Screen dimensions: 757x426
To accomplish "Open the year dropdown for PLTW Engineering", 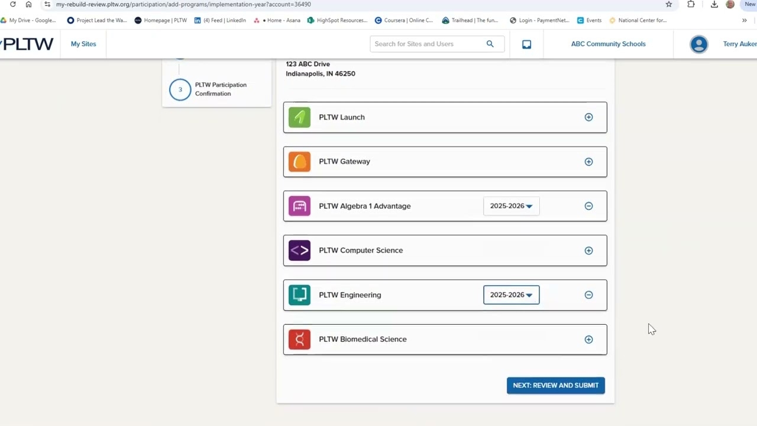I will [x=511, y=295].
